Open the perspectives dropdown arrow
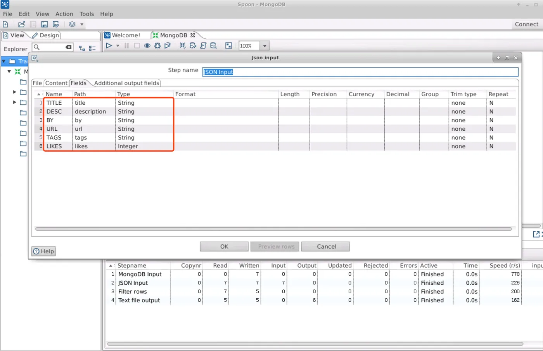 pos(82,24)
